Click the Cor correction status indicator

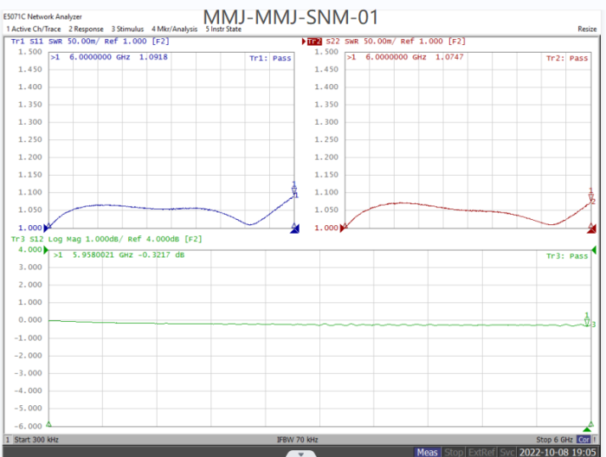583,440
